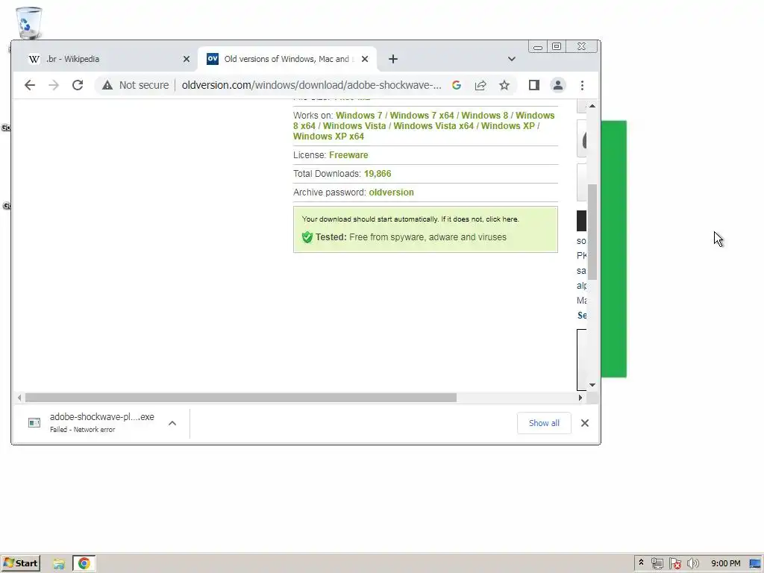The width and height of the screenshot is (764, 573).
Task: Click the adobe-shockwave-pl....exe download item
Action: point(101,422)
